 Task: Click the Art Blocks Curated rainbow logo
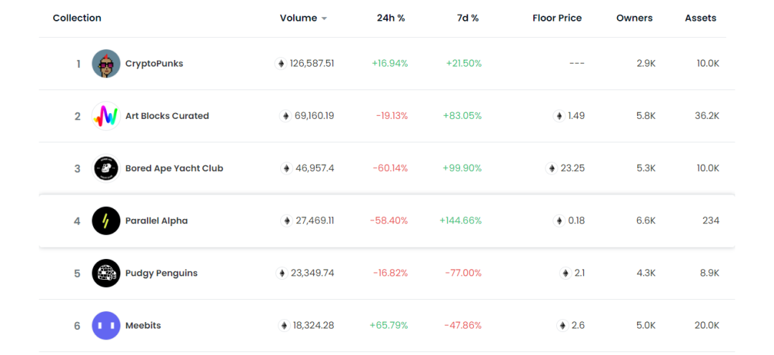[106, 116]
